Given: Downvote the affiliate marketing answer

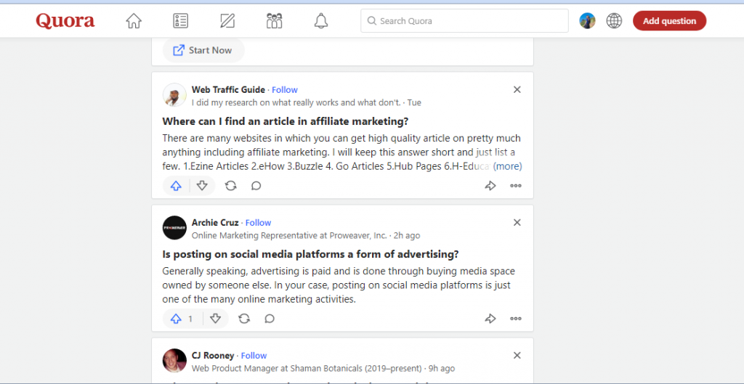Looking at the screenshot, I should click(202, 186).
